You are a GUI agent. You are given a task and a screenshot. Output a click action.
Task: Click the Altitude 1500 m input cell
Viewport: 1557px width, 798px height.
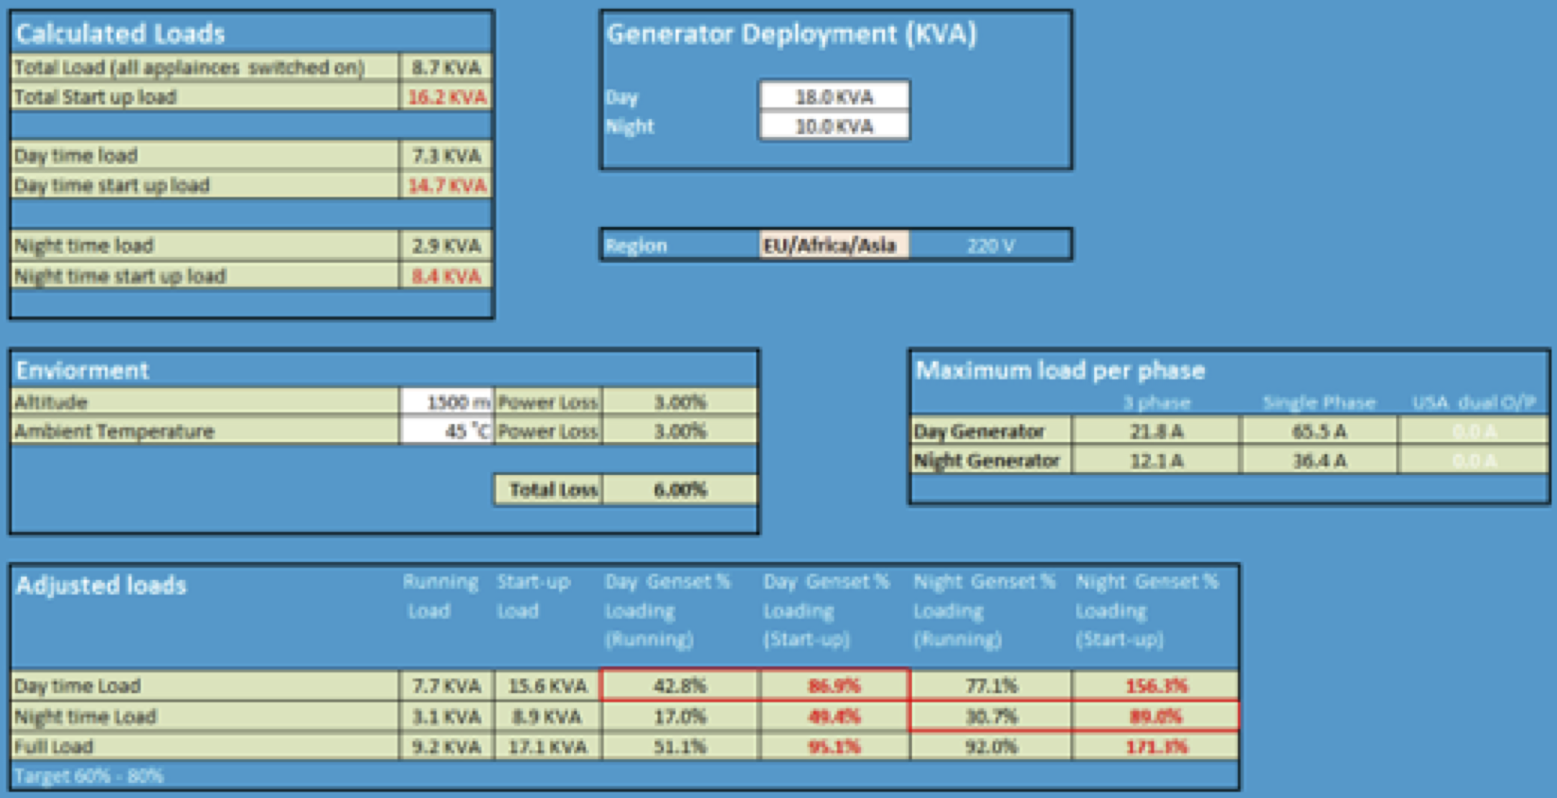446,402
